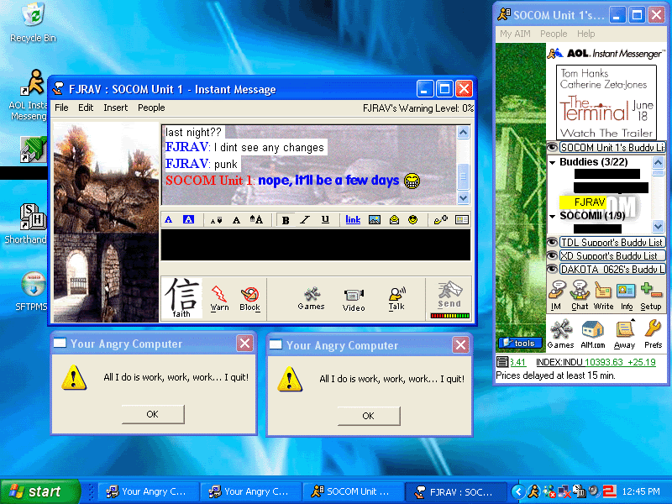Expand hidden system tray icons arrow
Image resolution: width=672 pixels, height=504 pixels.
pyautogui.click(x=518, y=491)
